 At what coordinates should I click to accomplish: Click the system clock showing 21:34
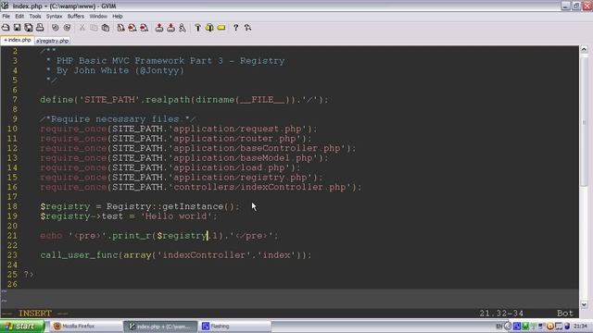(x=580, y=327)
